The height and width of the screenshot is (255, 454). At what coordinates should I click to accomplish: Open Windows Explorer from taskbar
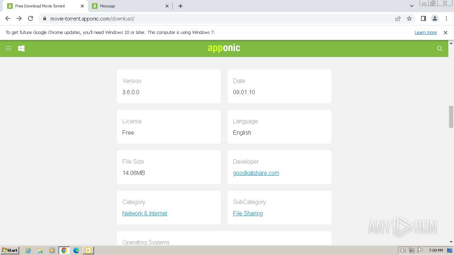coord(40,250)
